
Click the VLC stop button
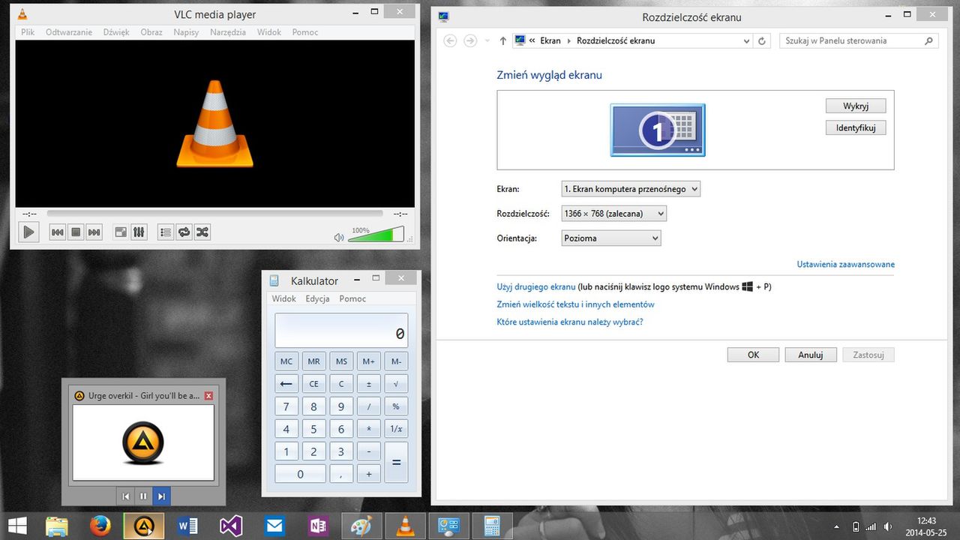click(76, 232)
